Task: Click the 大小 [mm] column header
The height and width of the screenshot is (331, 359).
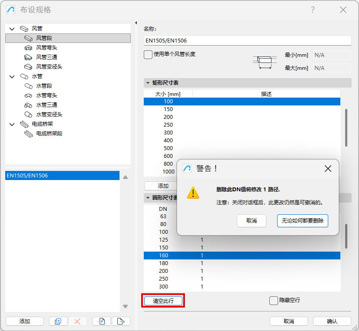Action: pyautogui.click(x=168, y=94)
